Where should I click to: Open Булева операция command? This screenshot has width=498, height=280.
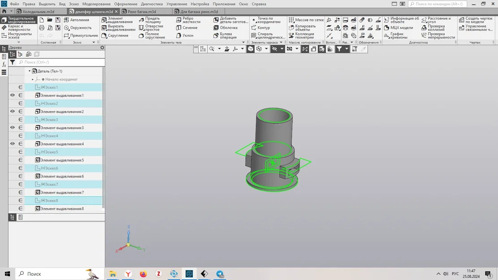(225, 35)
